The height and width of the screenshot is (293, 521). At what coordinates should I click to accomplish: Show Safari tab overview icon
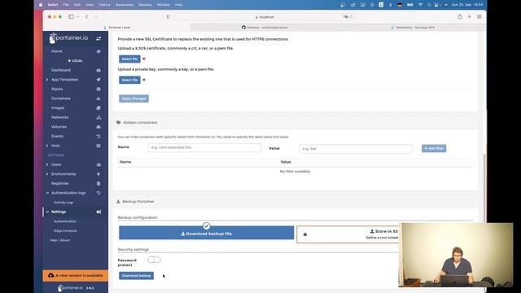[479, 16]
